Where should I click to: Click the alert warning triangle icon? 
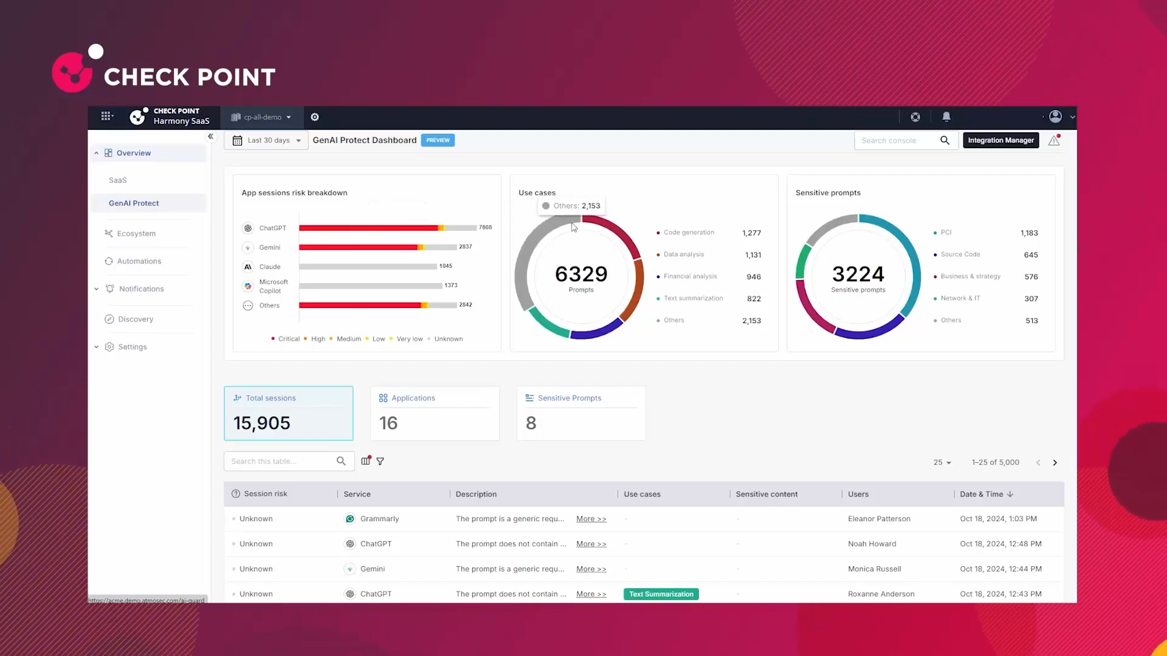1054,140
